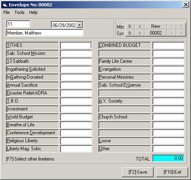Screen dimensions: 191x180
Task: Go to previous envelope in Sys row
Action: pyautogui.click(x=140, y=33)
